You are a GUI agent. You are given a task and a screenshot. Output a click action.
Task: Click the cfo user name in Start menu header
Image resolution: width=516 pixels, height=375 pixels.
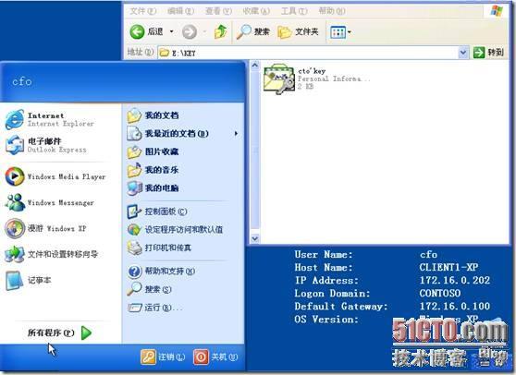22,81
